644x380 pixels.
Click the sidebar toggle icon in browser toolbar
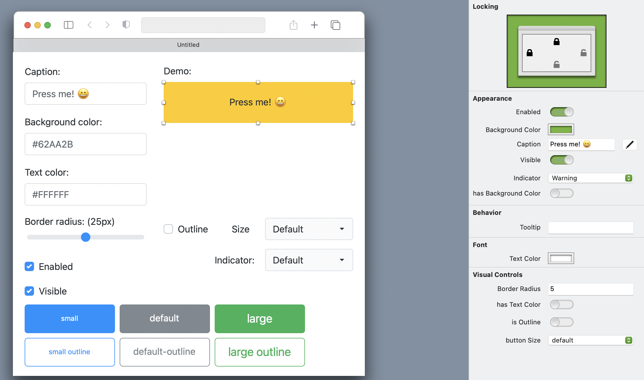click(x=68, y=25)
